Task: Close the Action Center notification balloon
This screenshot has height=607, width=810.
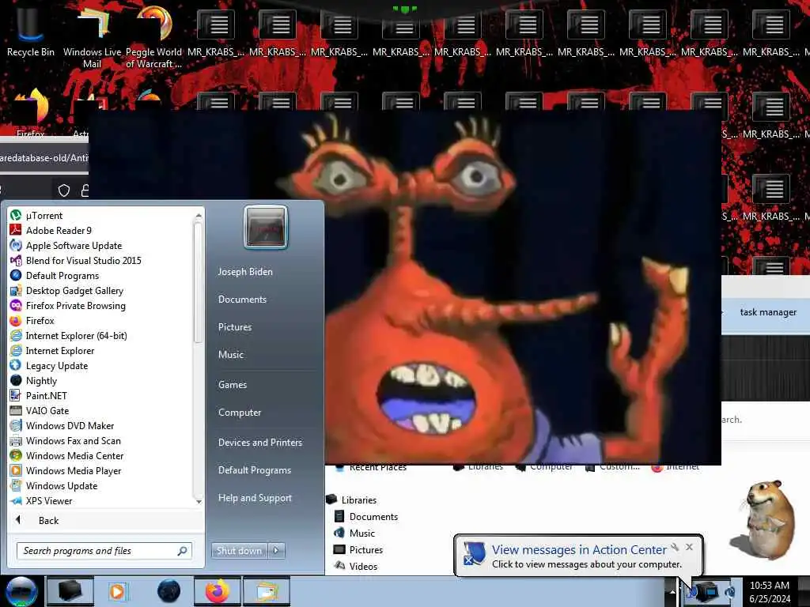Action: coord(689,547)
